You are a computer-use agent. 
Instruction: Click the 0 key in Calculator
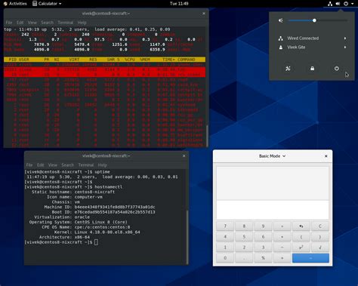[x=225, y=258]
